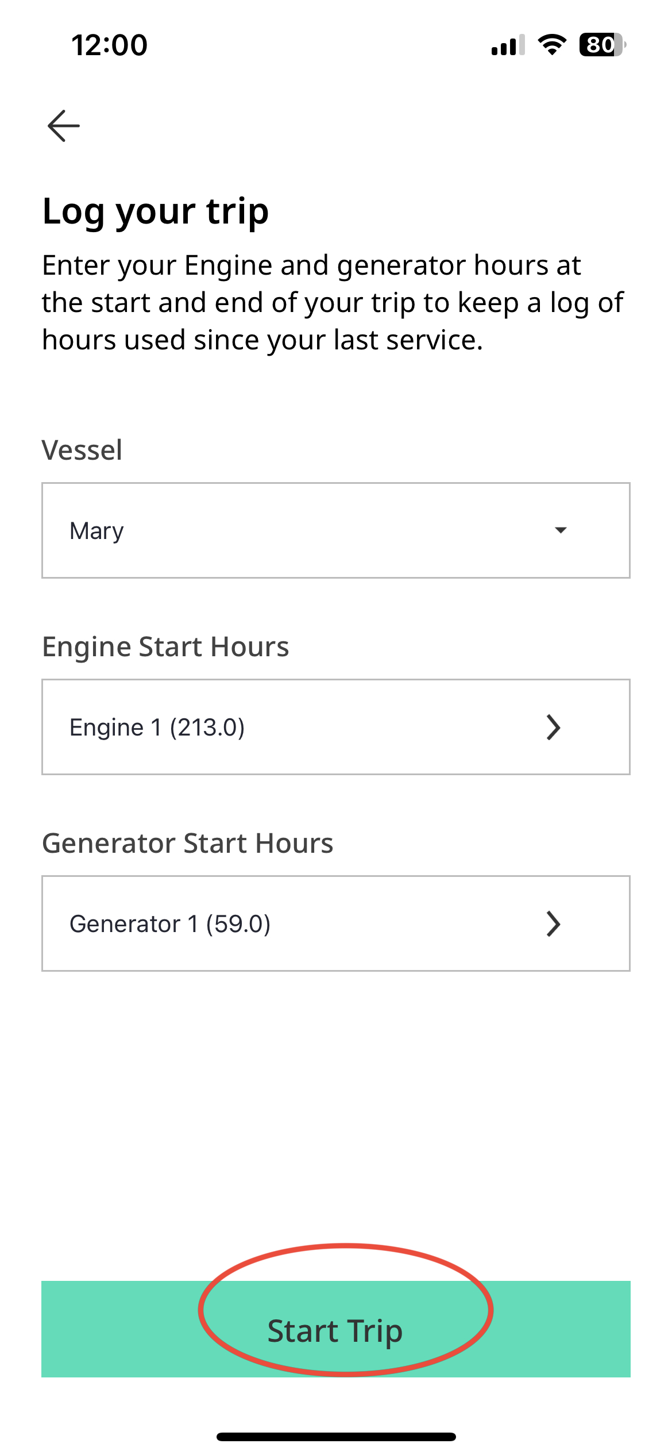Image resolution: width=672 pixels, height=1455 pixels.
Task: Tap the battery level indicator
Action: [603, 45]
